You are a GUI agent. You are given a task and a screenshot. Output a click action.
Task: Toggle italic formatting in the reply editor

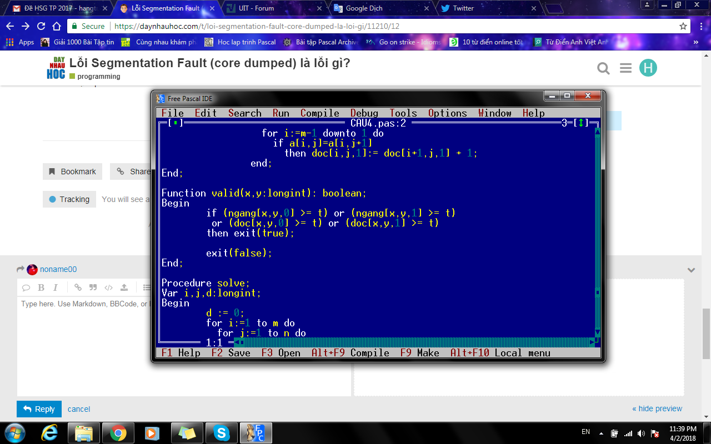(x=56, y=287)
